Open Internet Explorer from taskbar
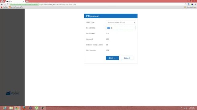 5,108
